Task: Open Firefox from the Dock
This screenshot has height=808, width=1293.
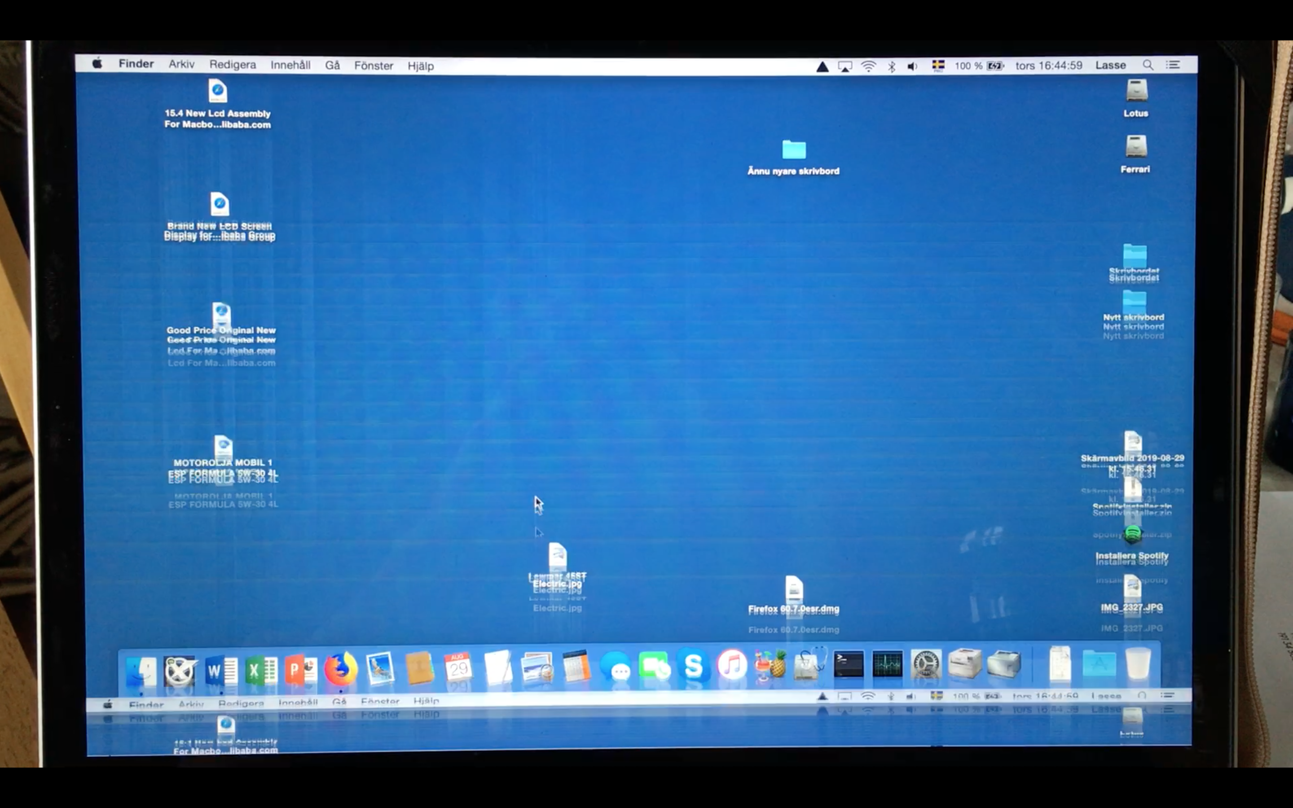Action: point(341,668)
